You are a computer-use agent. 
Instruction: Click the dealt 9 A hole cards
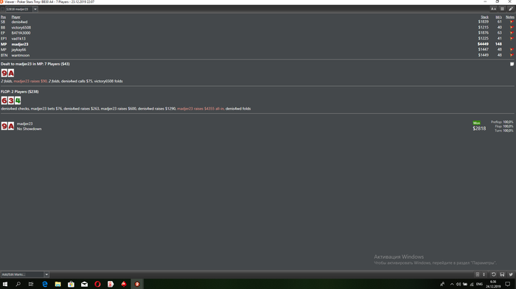tap(7, 73)
